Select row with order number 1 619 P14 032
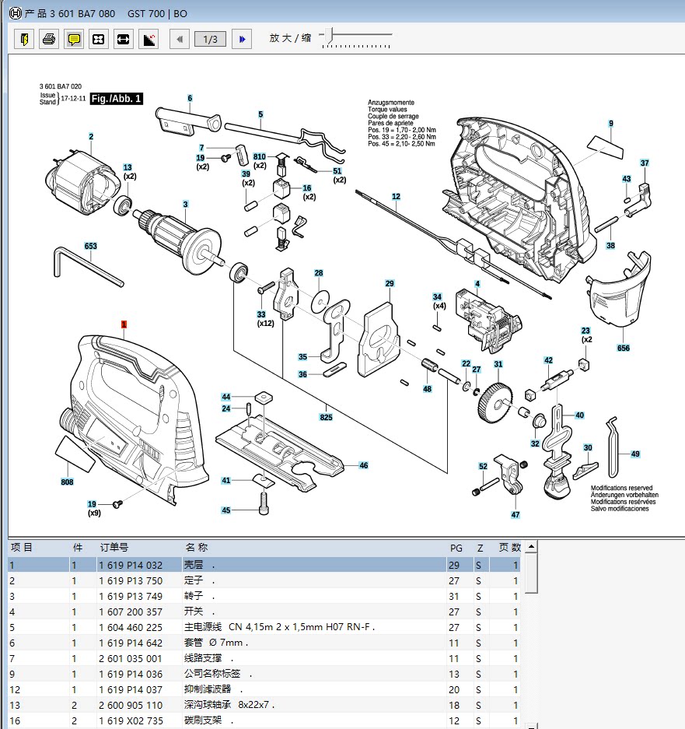The image size is (685, 729). pyautogui.click(x=264, y=565)
